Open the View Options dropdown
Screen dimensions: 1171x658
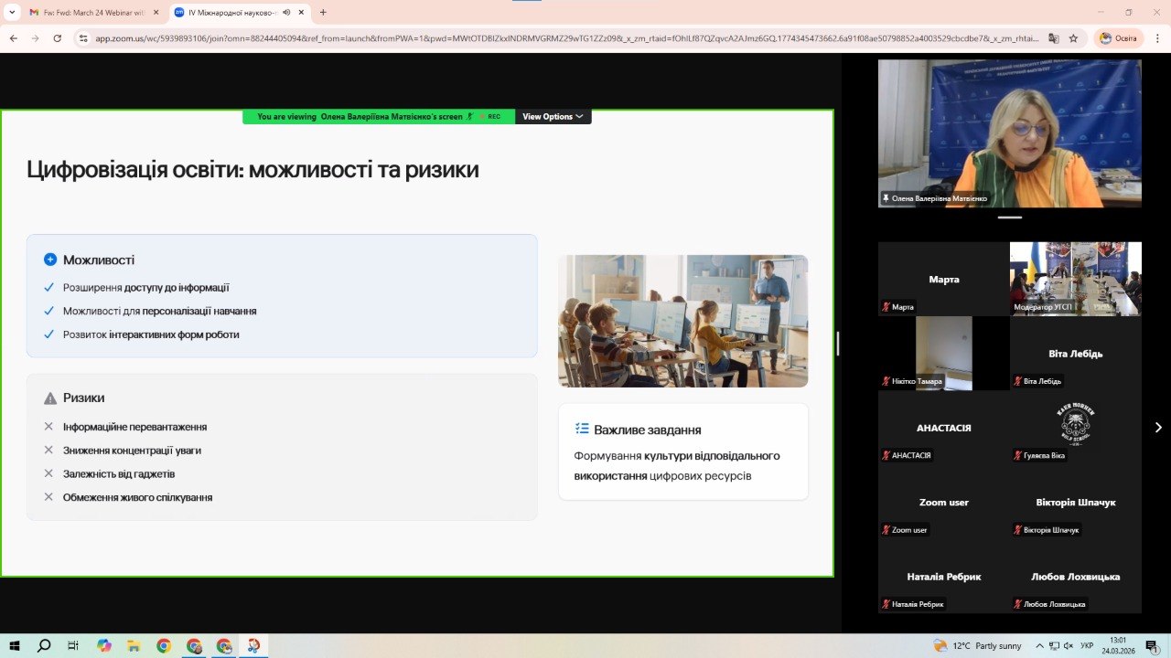[x=550, y=116]
